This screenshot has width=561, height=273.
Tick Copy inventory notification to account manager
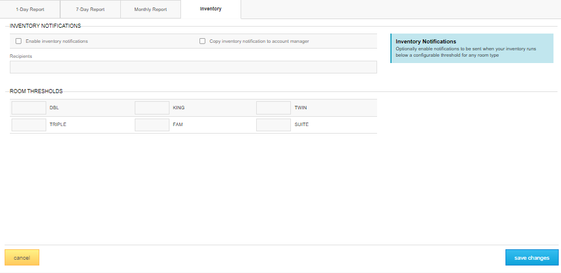click(202, 41)
